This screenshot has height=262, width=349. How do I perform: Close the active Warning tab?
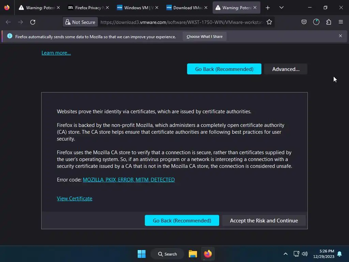tap(255, 8)
